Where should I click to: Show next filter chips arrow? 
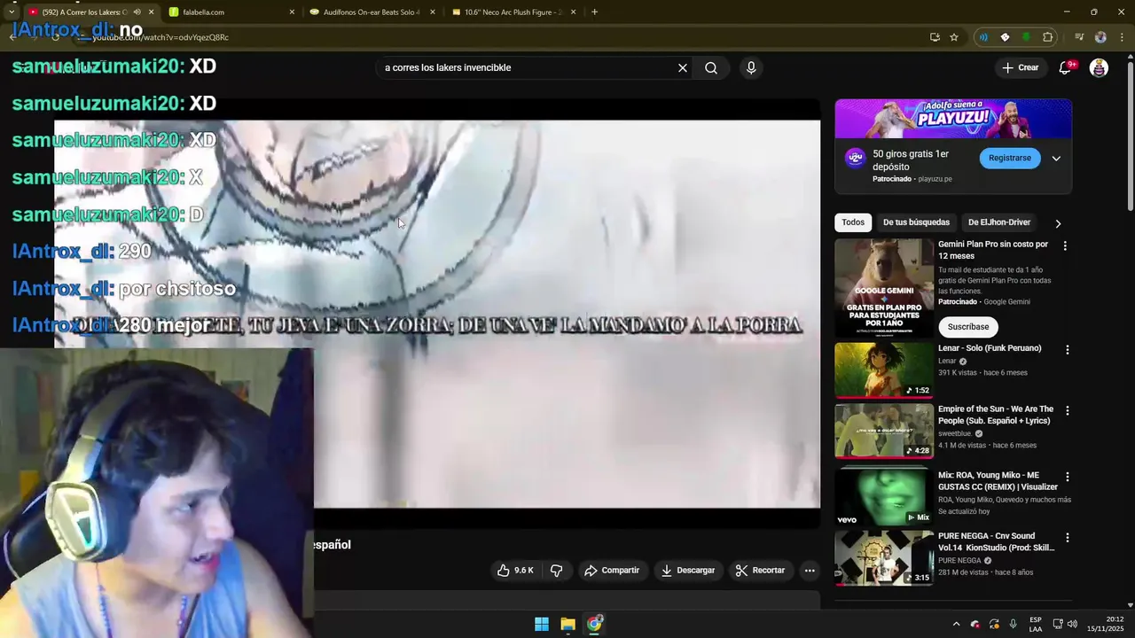pyautogui.click(x=1058, y=223)
